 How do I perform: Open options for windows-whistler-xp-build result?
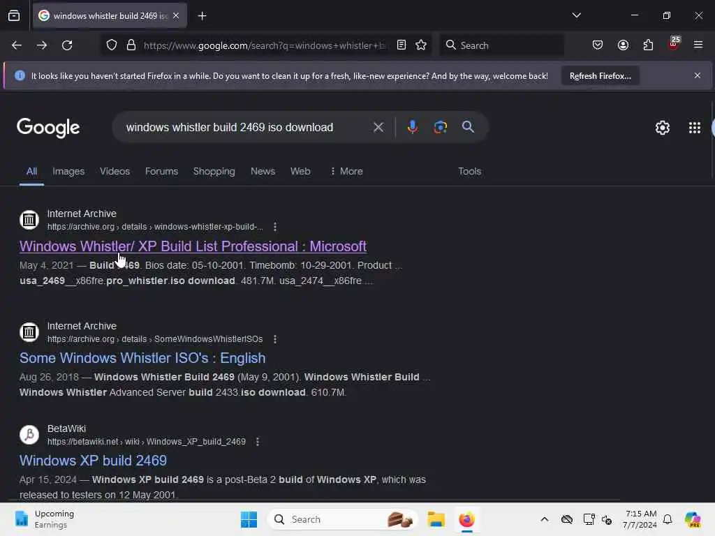(x=275, y=227)
